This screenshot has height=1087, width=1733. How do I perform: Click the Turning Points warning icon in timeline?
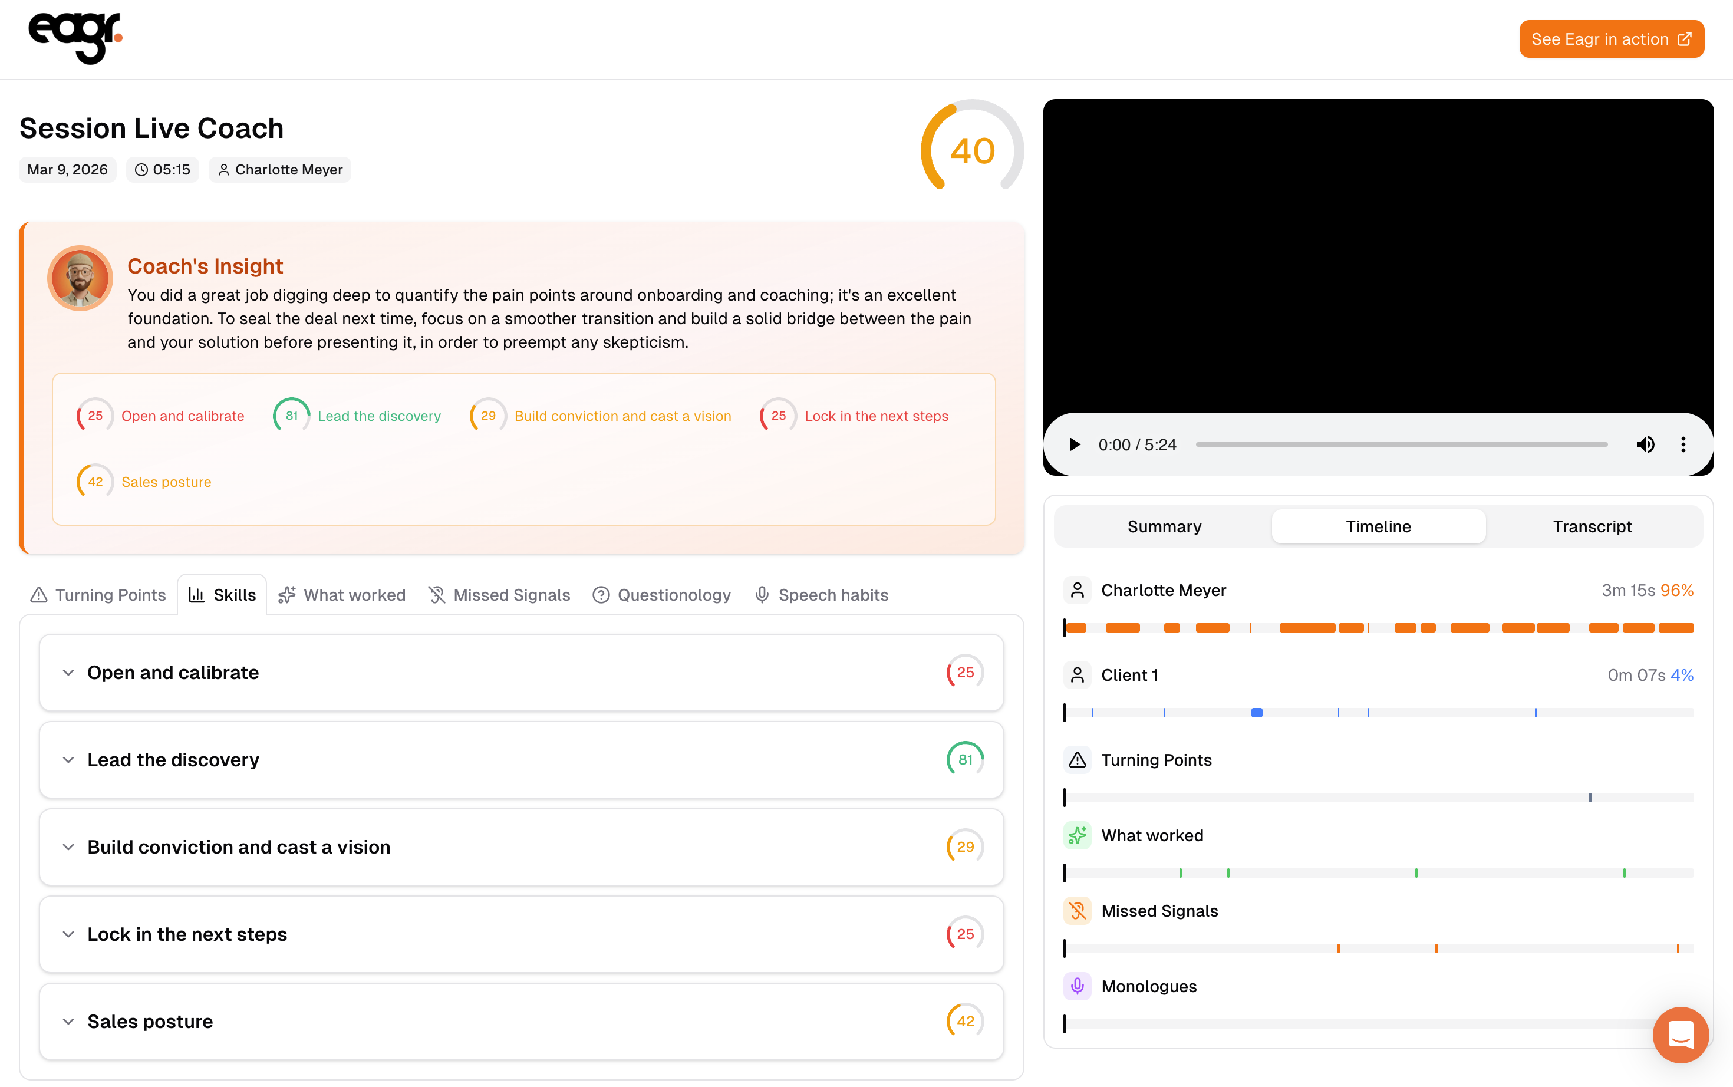tap(1077, 760)
